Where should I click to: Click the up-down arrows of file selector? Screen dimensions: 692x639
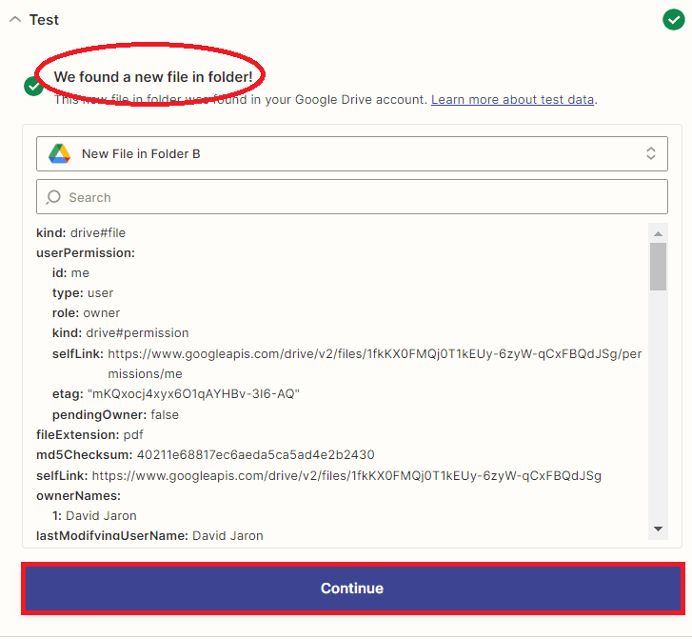[651, 153]
